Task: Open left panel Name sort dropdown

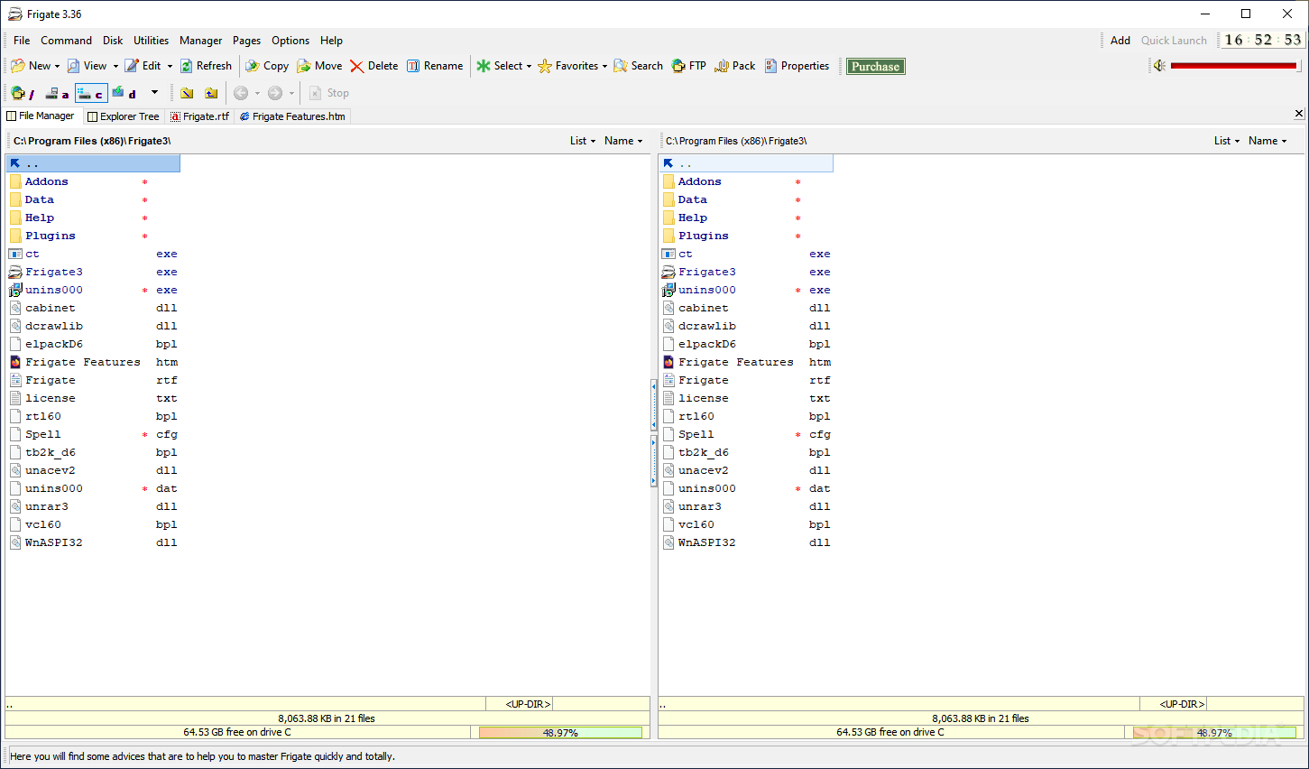Action: click(623, 141)
